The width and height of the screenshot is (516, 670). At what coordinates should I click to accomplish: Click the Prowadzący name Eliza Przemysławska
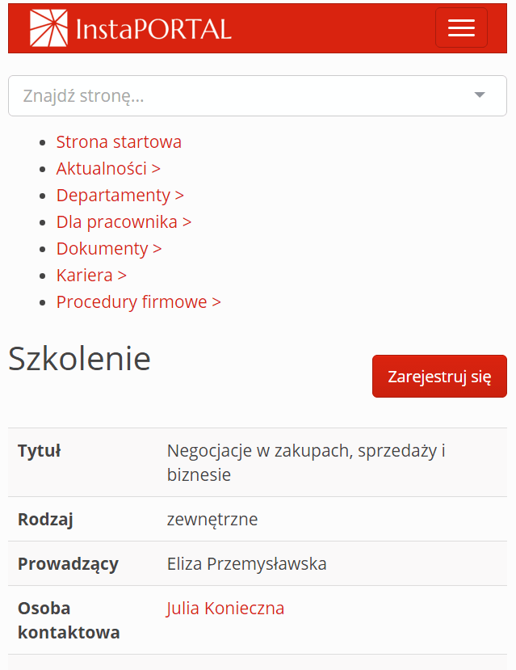[x=245, y=563]
